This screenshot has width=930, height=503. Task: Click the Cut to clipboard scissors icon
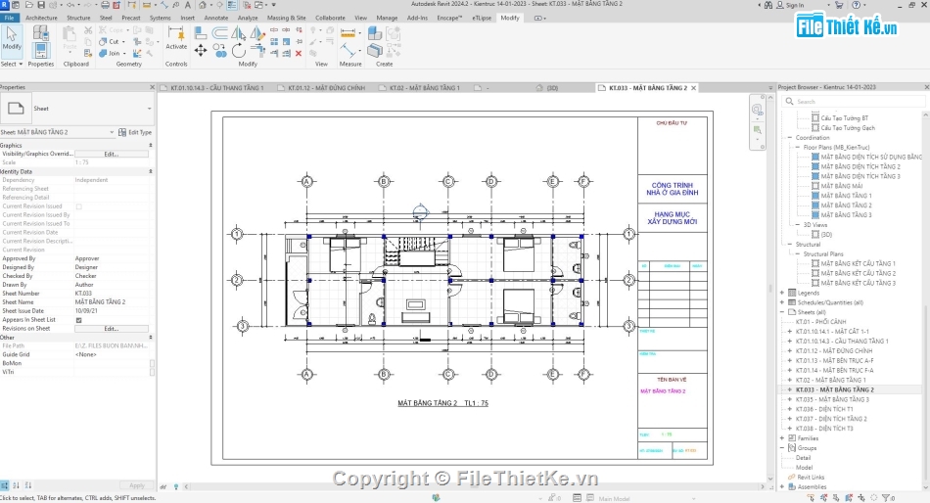point(88,29)
